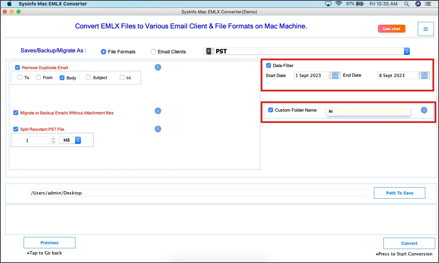
Task: Uncheck the Custom Folder Name checkbox
Action: click(271, 110)
